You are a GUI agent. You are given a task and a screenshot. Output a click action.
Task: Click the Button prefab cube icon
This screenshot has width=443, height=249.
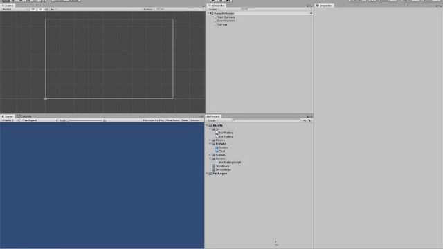point(217,147)
